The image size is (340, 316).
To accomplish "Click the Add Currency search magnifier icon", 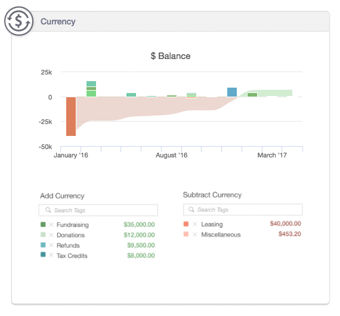I will 48,210.
